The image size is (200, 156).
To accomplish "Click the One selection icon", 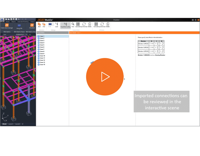I will click(44, 25).
